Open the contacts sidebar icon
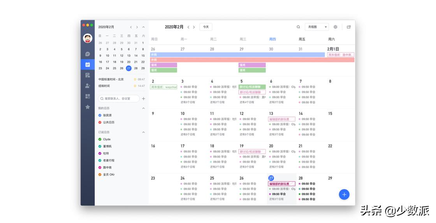436x223 pixels. [88, 86]
